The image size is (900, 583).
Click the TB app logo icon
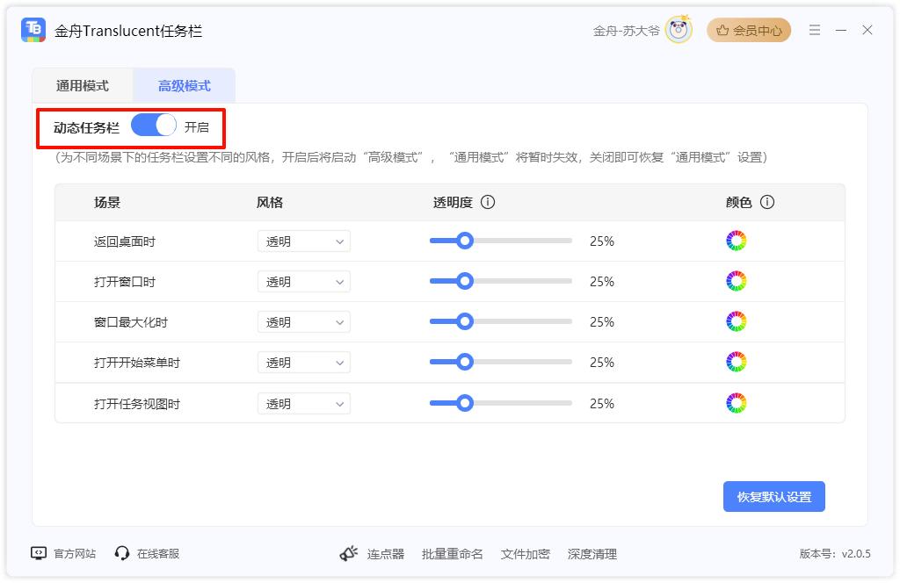coord(33,30)
